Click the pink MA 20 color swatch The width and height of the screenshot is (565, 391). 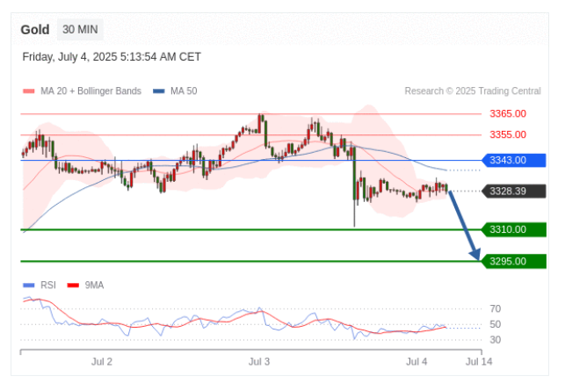pos(28,91)
